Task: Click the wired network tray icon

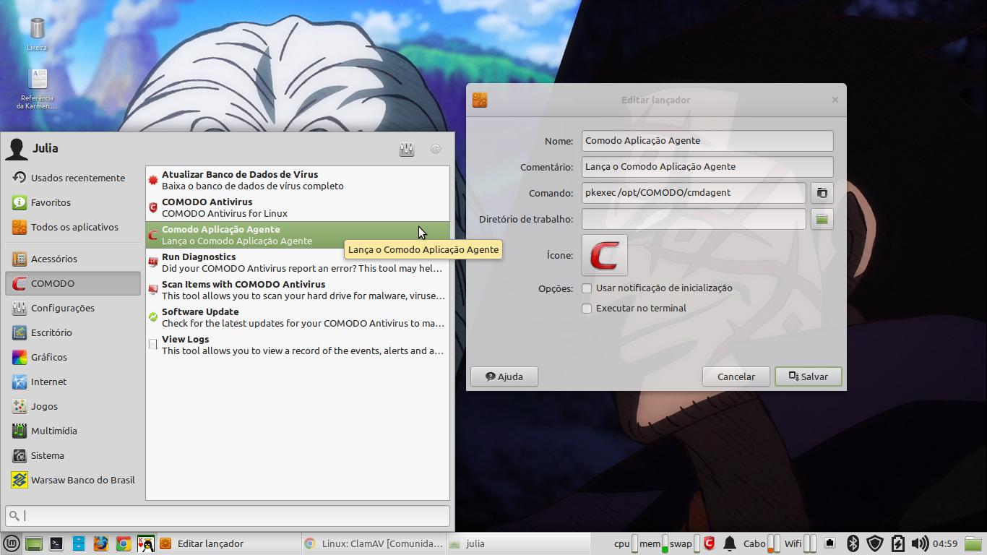Action: click(x=830, y=543)
